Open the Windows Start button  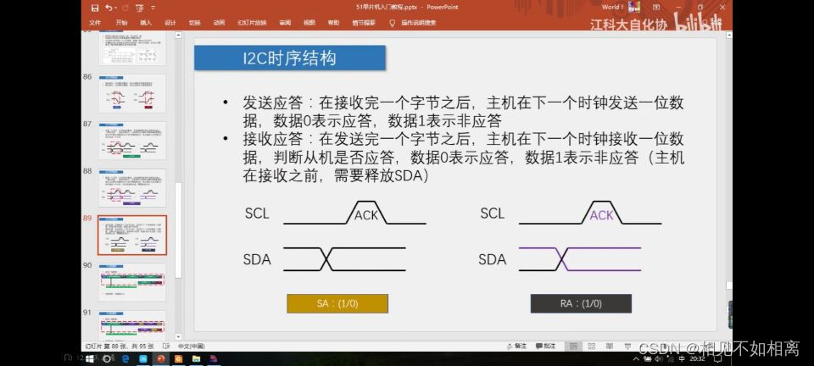89,358
